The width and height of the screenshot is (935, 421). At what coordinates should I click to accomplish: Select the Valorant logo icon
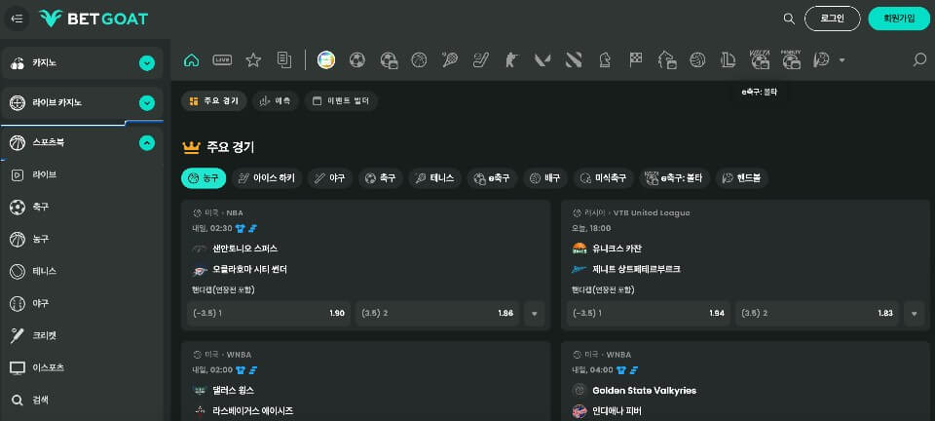point(542,59)
